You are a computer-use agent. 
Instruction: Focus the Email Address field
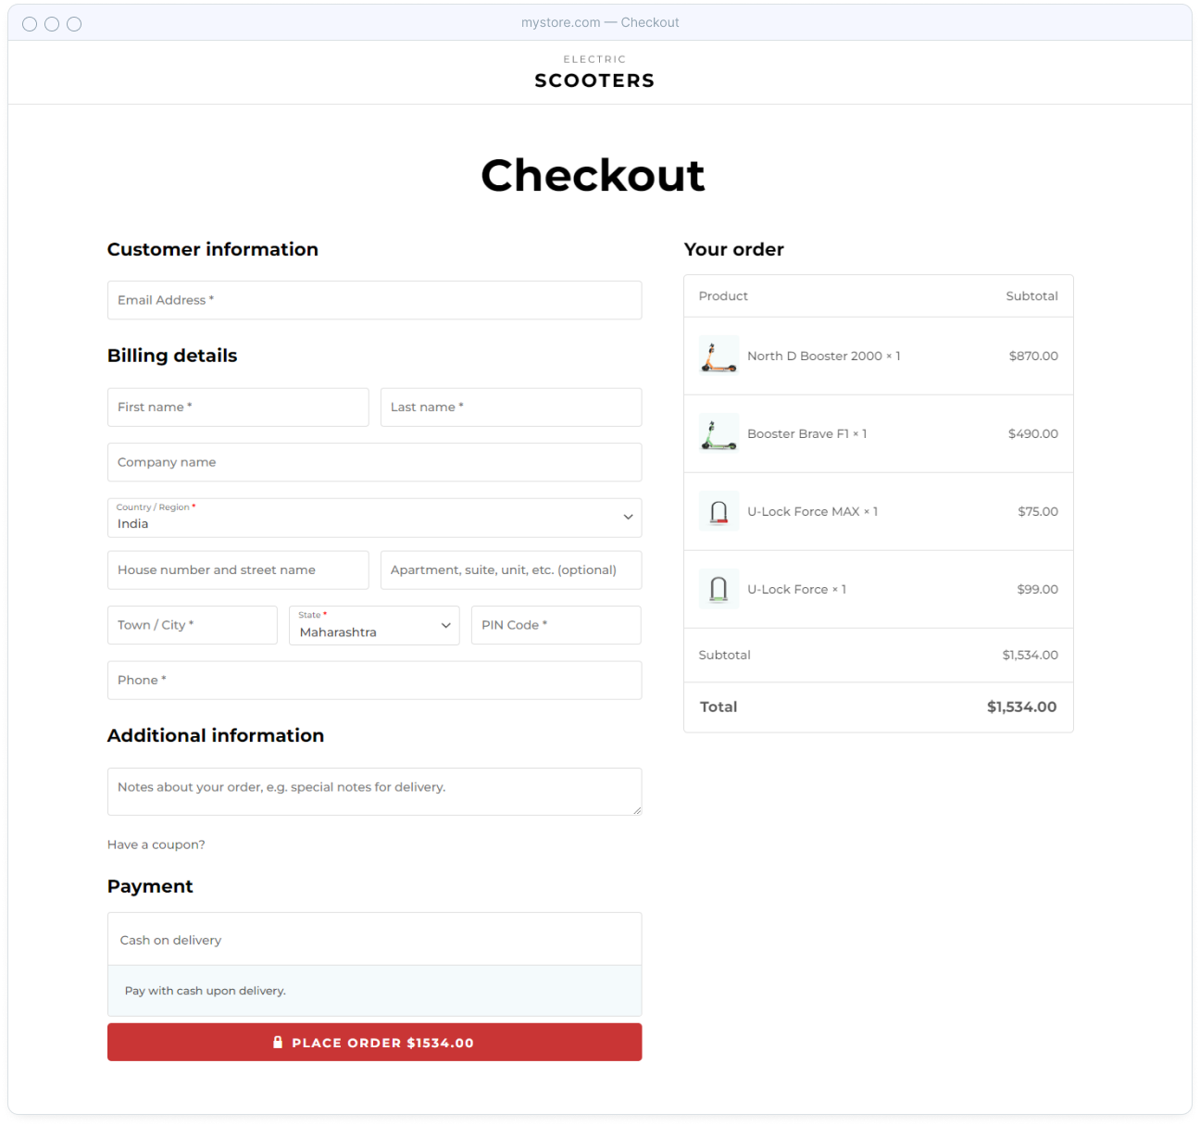click(374, 300)
